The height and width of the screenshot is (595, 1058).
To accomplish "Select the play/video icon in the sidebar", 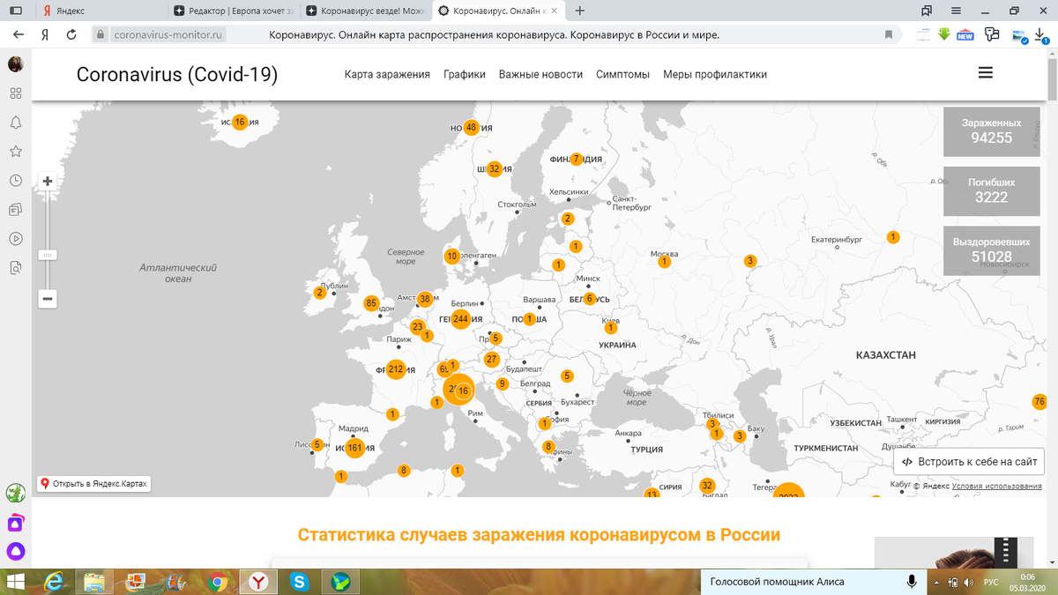I will (15, 237).
